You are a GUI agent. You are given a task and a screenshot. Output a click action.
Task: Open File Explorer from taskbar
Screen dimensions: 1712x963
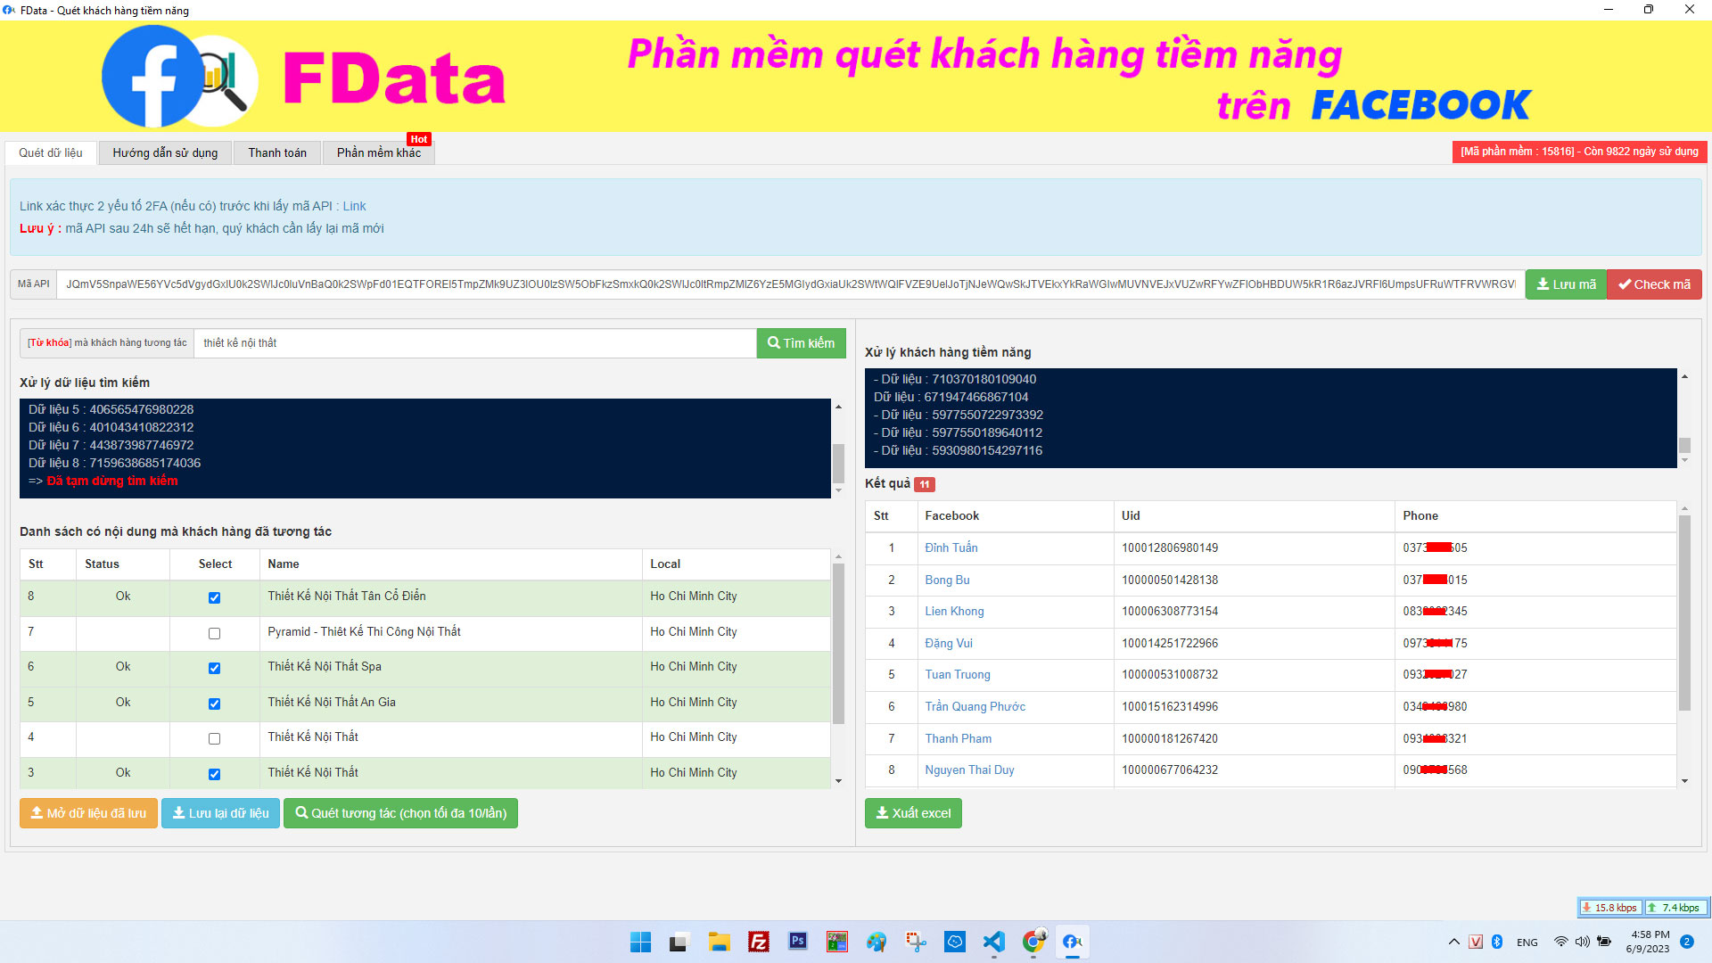pos(719,942)
